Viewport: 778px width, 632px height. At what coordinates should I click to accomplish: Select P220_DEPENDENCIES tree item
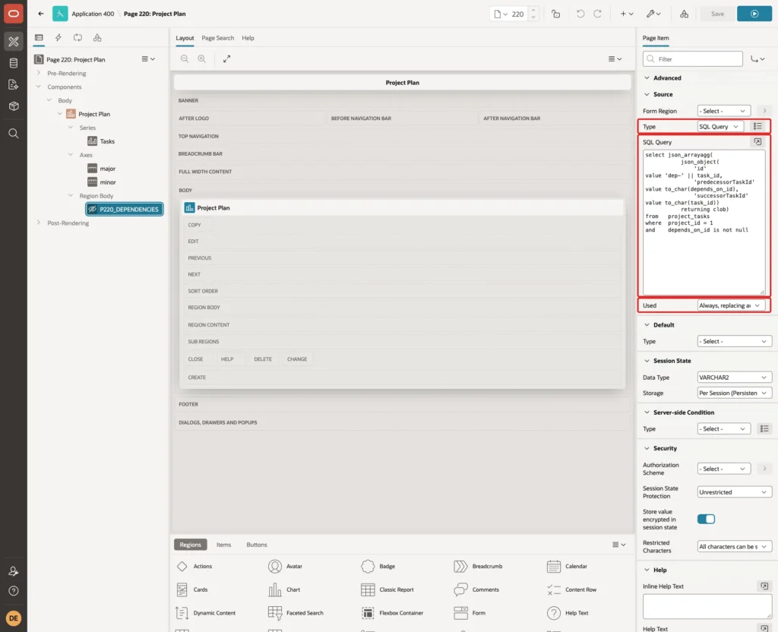[x=124, y=210]
